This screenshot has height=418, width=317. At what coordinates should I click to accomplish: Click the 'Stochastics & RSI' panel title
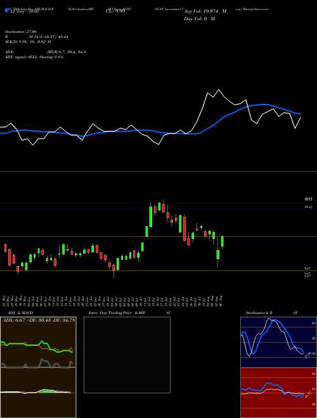pos(271,313)
